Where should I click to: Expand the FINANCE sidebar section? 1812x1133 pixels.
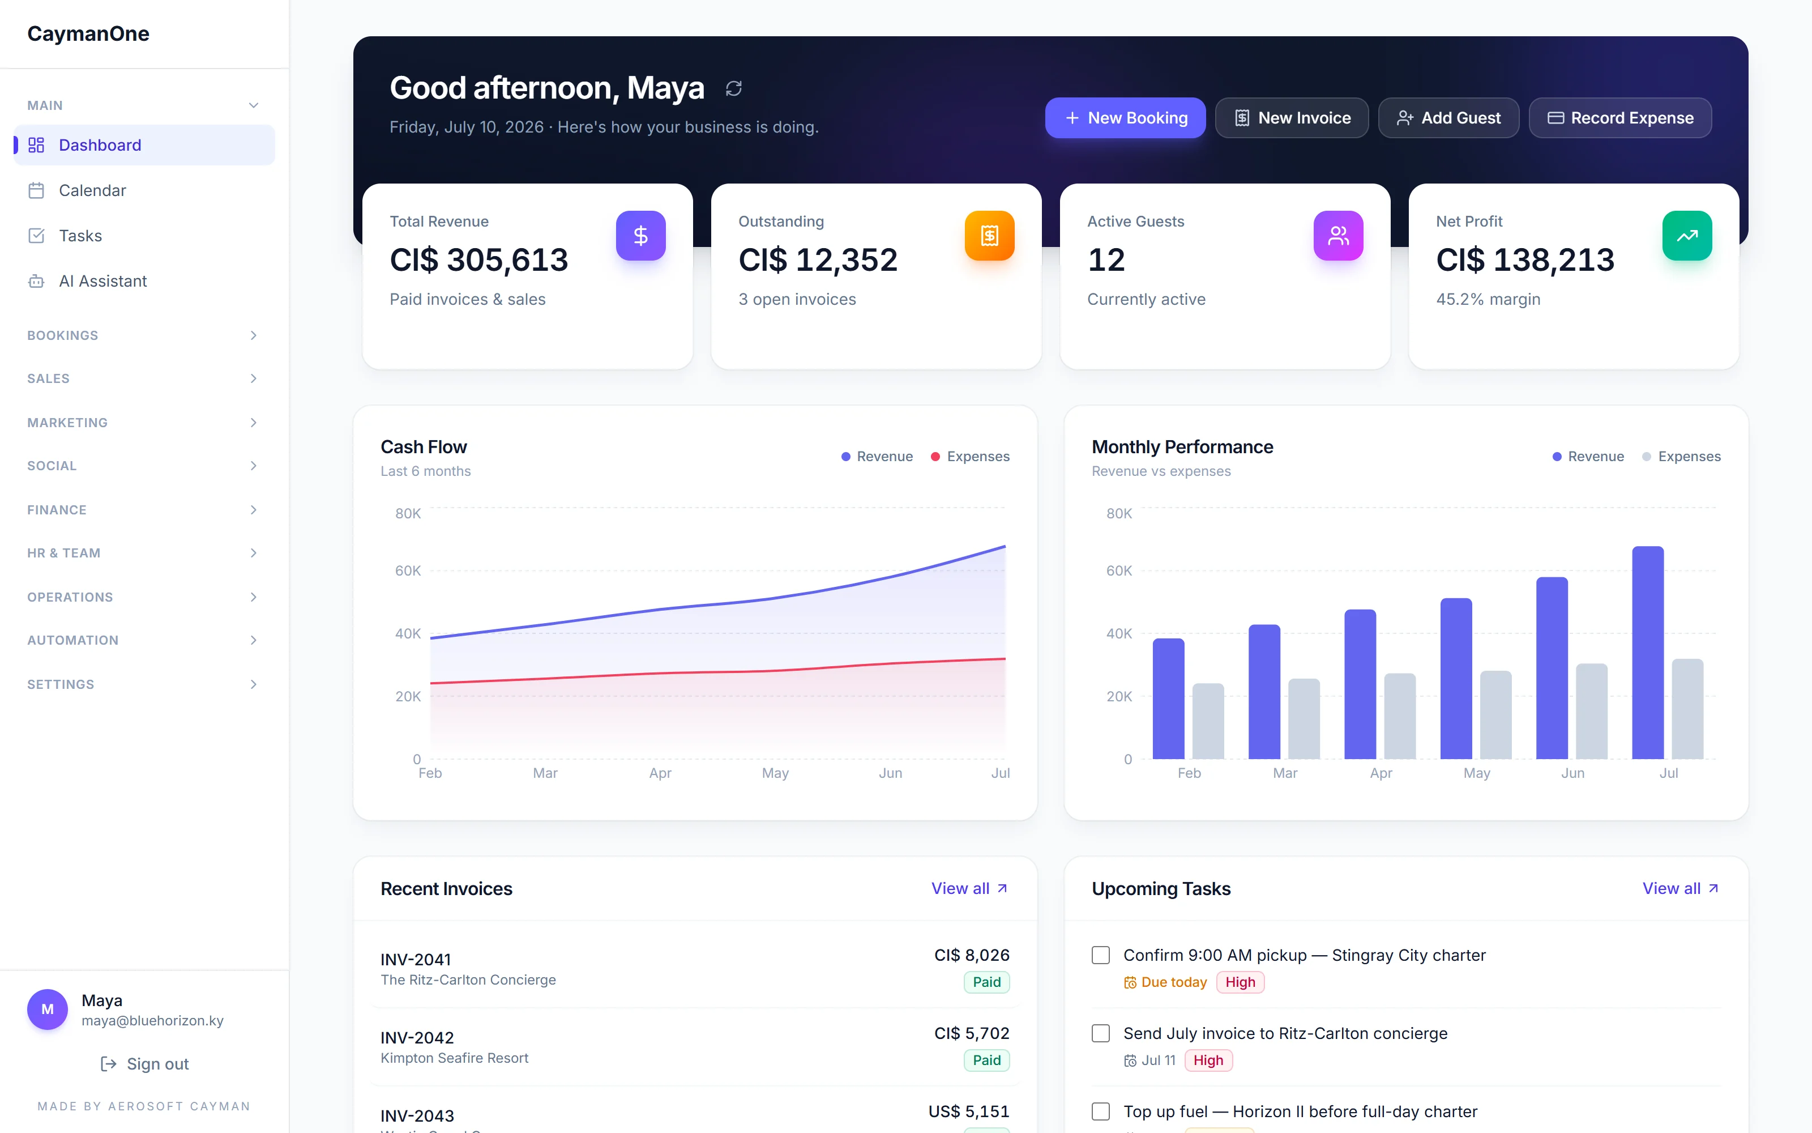click(144, 509)
